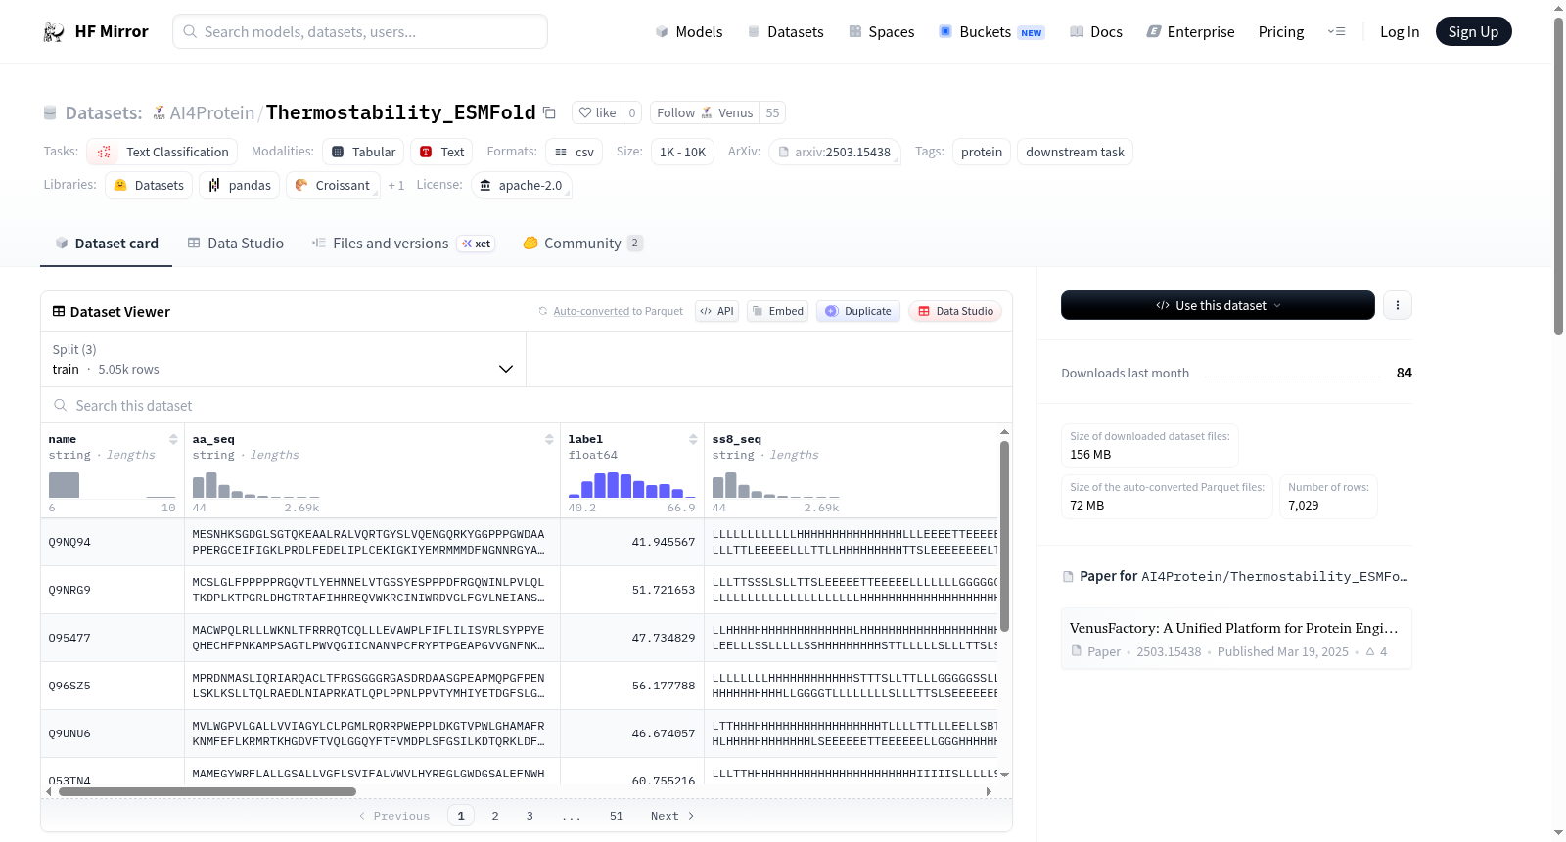This screenshot has height=842, width=1566.
Task: Open the Files and versions tab
Action: click(403, 244)
